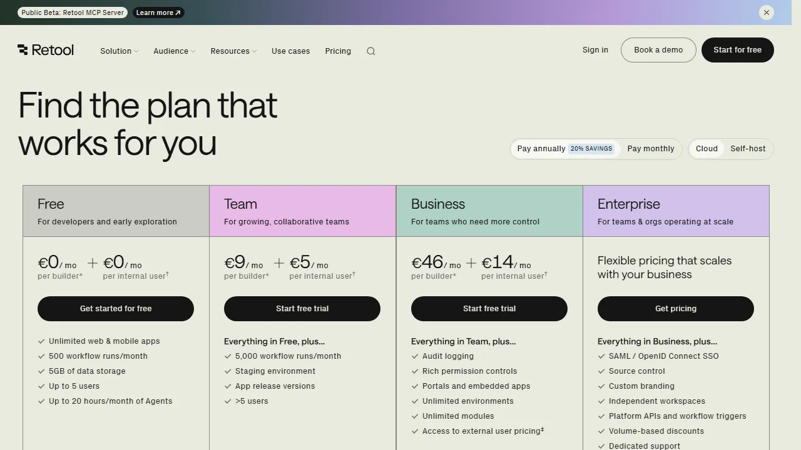Image resolution: width=801 pixels, height=450 pixels.
Task: Dismiss the Public Beta banner
Action: [767, 12]
